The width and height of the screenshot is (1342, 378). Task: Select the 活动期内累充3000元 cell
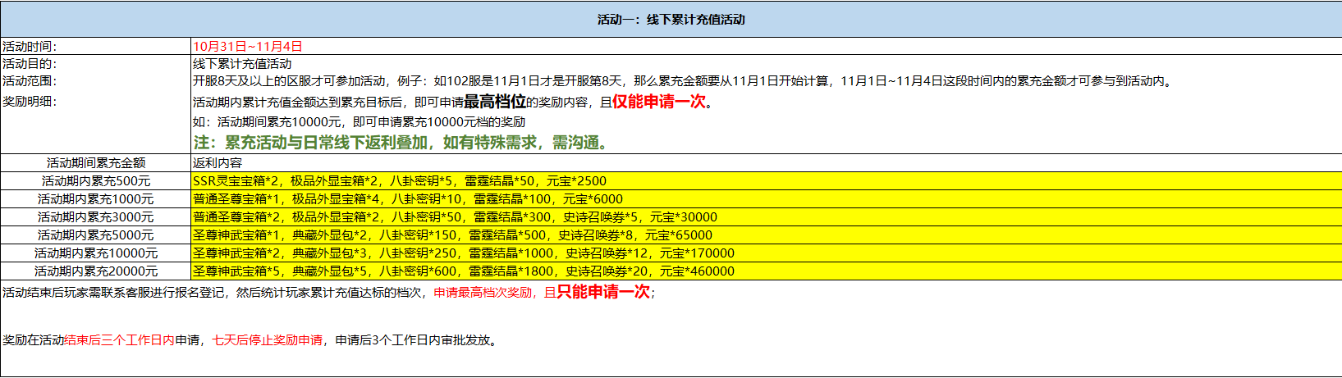click(x=95, y=217)
